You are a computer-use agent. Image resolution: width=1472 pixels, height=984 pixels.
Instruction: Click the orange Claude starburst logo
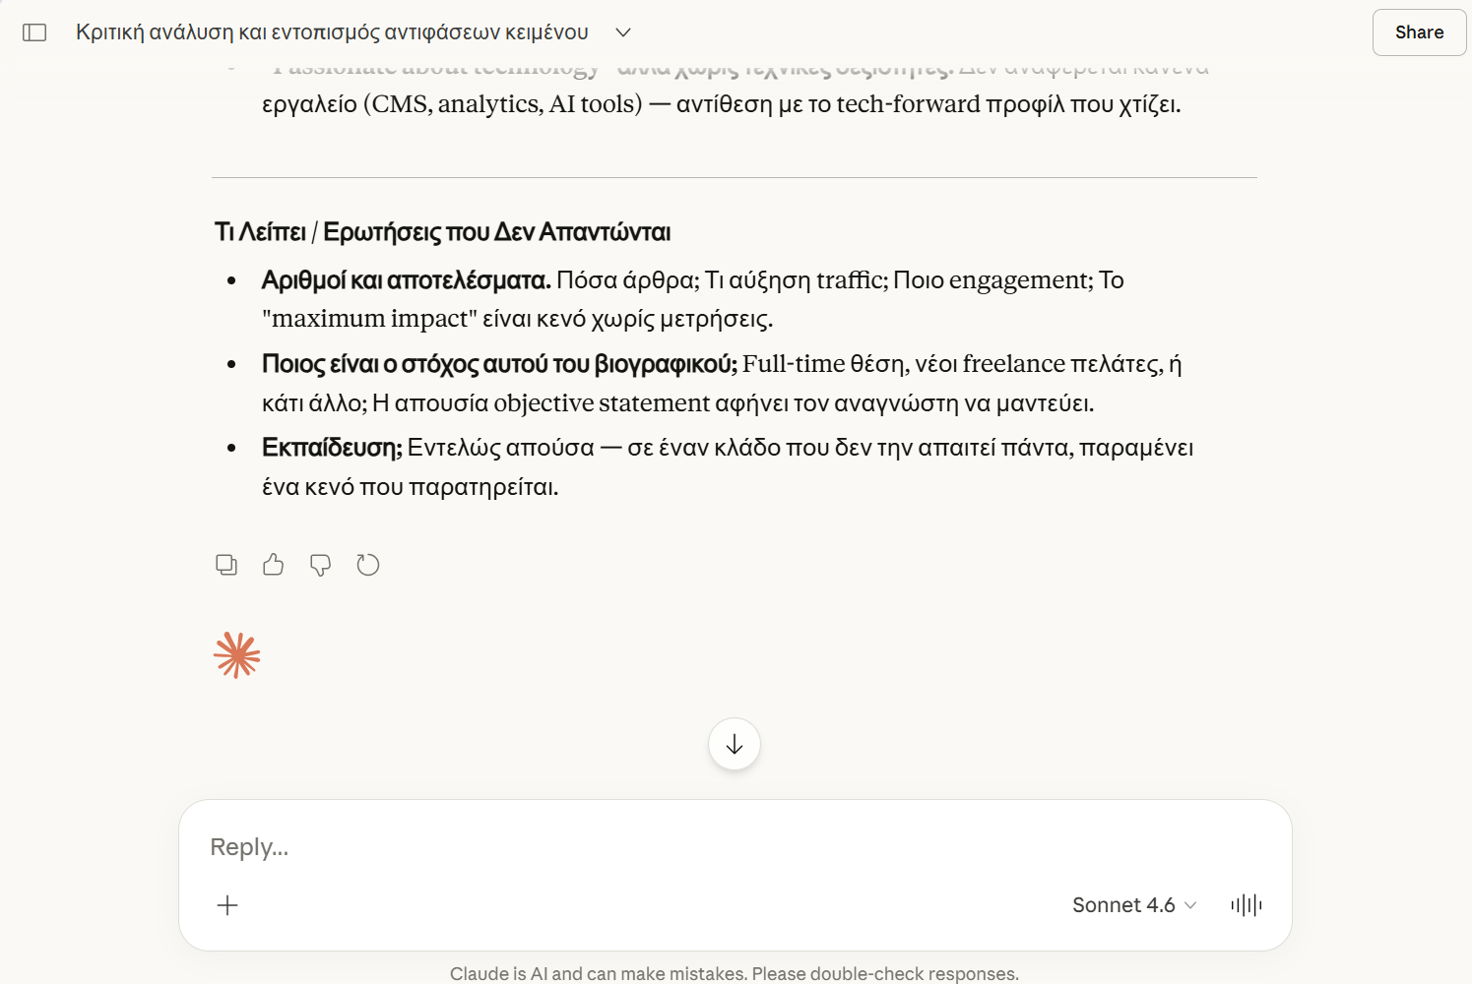(x=237, y=655)
